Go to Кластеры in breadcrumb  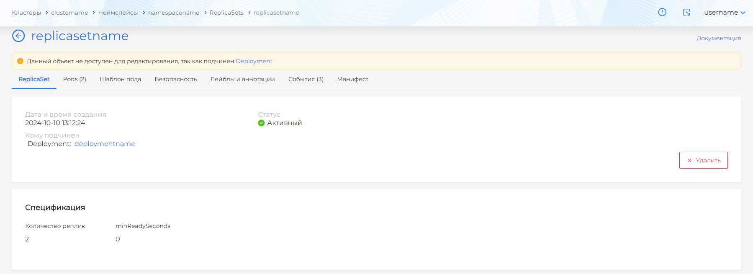[x=26, y=13]
